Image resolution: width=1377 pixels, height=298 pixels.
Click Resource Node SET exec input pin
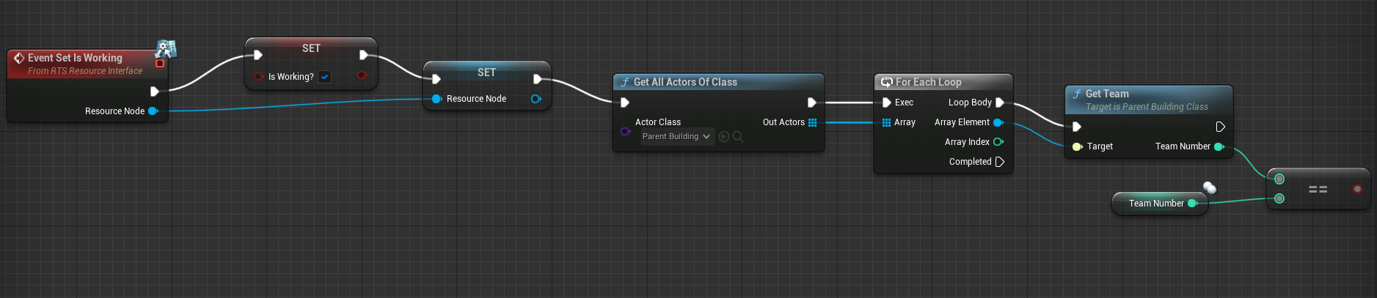point(437,79)
